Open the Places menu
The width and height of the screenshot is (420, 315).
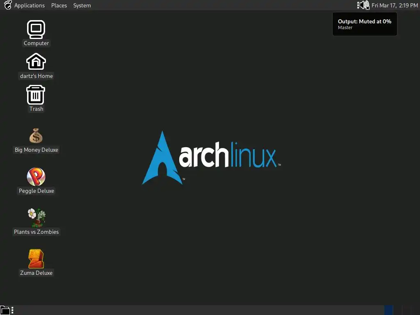tap(59, 5)
